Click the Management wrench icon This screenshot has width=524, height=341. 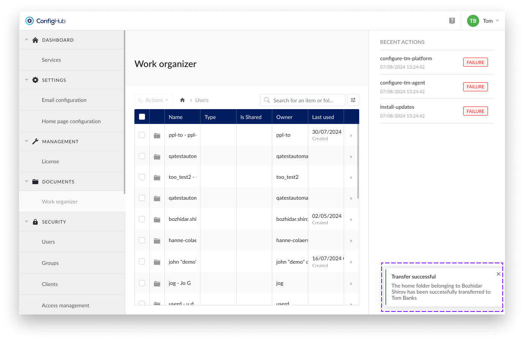35,141
